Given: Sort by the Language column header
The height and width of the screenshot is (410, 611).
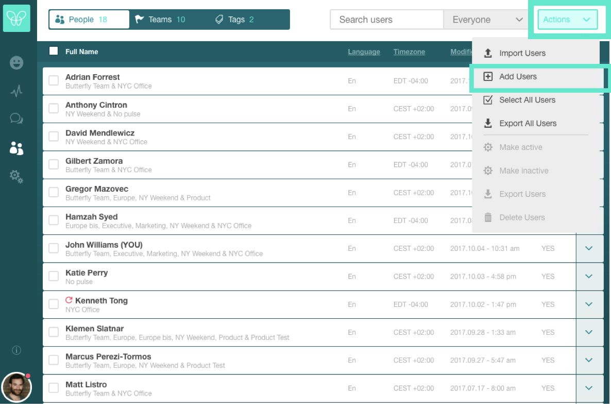Looking at the screenshot, I should (x=364, y=52).
